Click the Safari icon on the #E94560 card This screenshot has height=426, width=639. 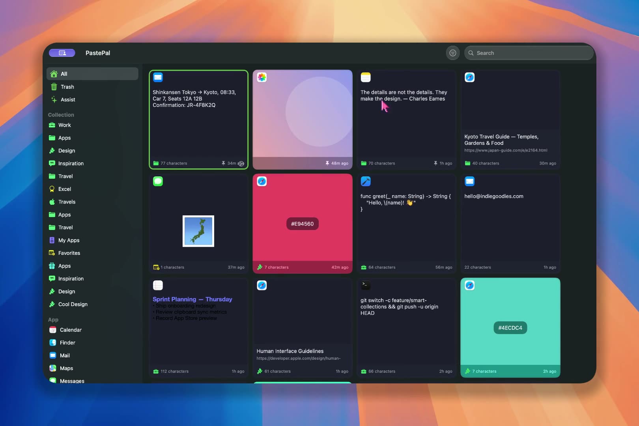(x=262, y=181)
